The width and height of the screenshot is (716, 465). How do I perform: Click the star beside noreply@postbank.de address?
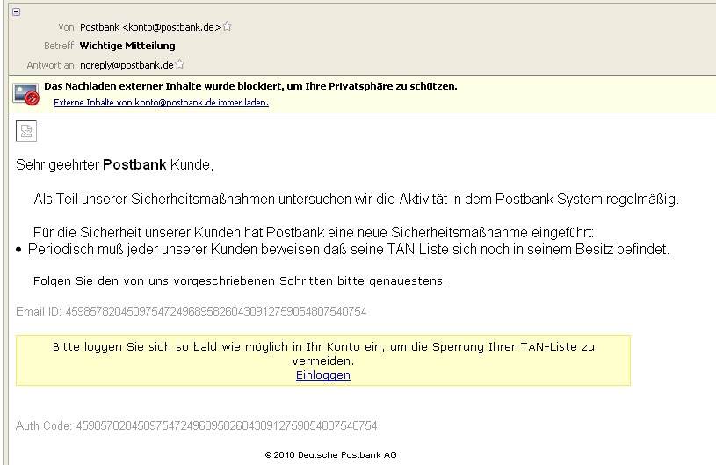pos(180,64)
